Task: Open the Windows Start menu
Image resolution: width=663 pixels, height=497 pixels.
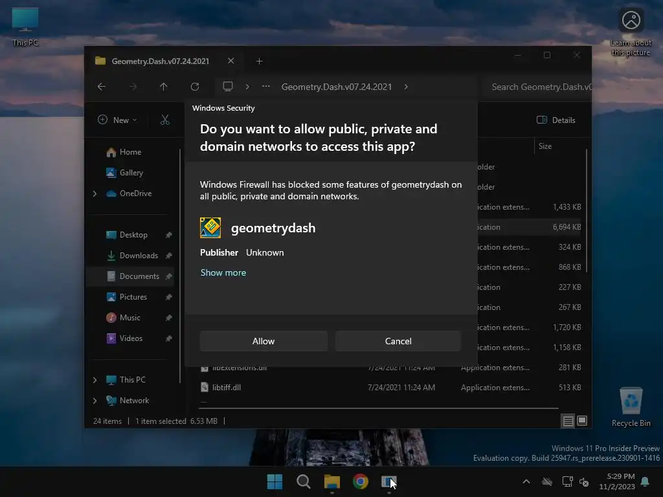Action: pyautogui.click(x=275, y=481)
